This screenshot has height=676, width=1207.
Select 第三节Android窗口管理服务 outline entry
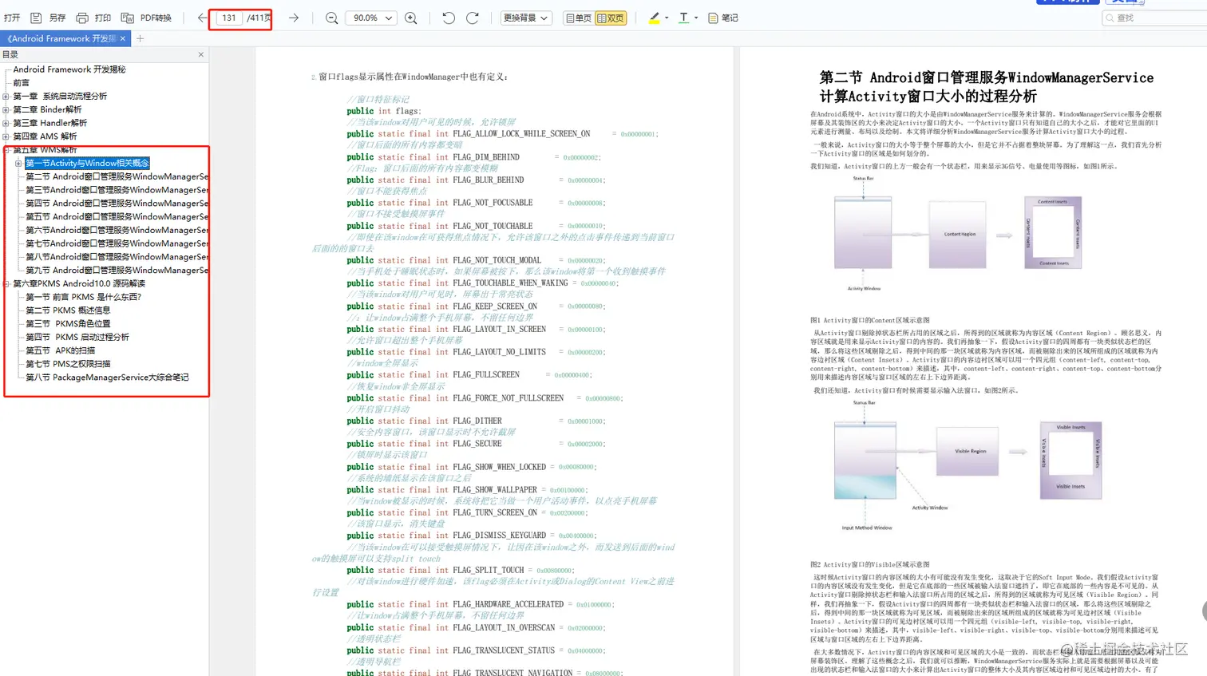tap(117, 190)
